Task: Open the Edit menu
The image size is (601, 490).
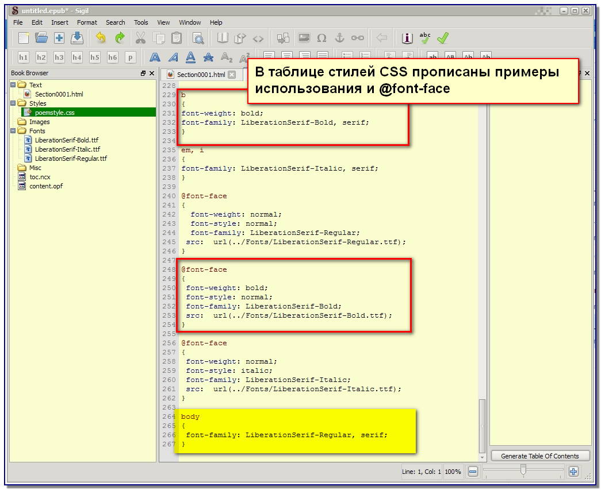Action: coord(37,22)
